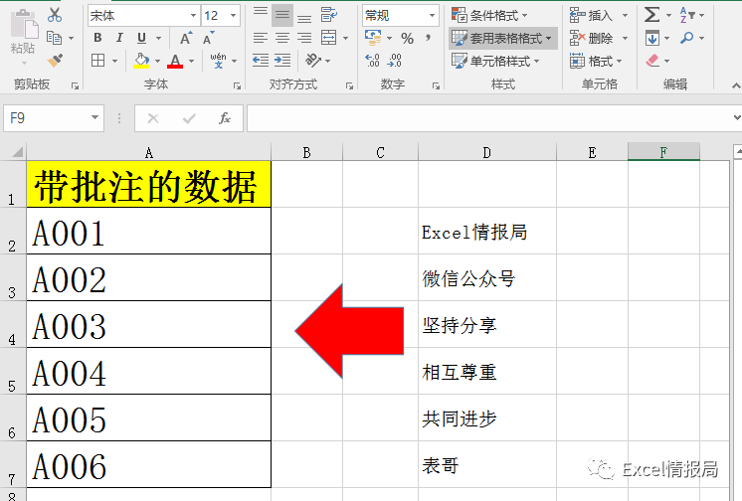
Task: Click the Copy icon
Action: coord(55,38)
